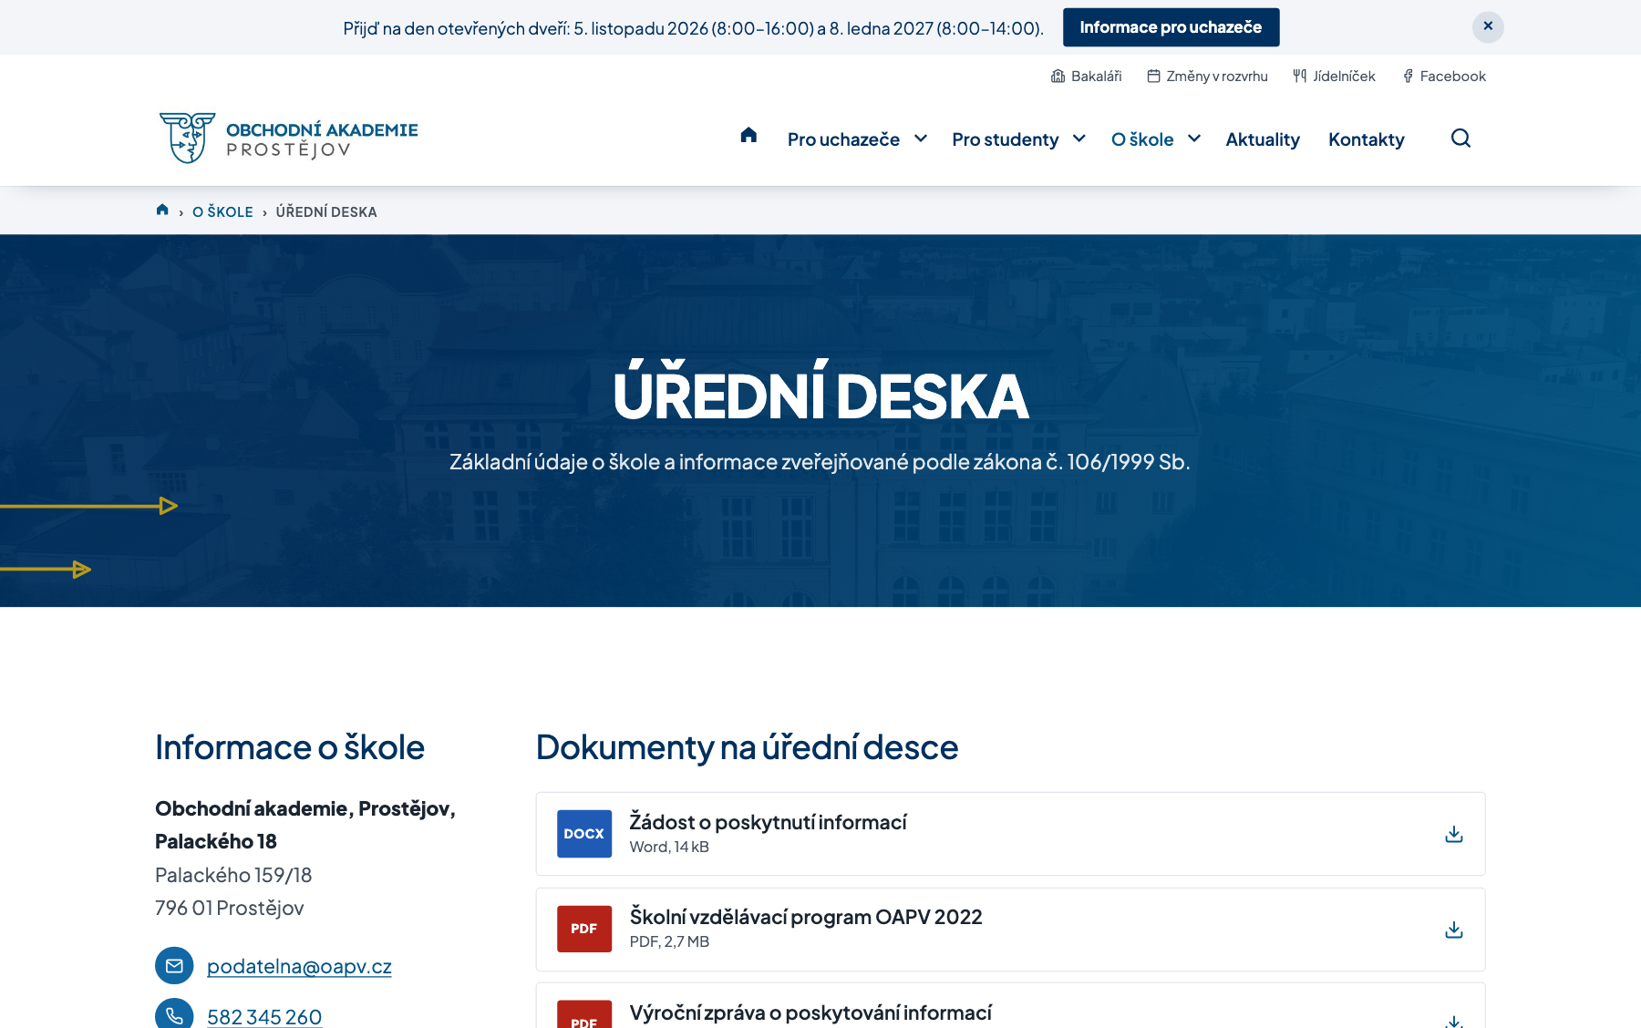Open the Jídelníček link
The image size is (1641, 1028).
pyautogui.click(x=1334, y=76)
